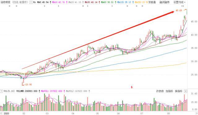The width and height of the screenshot is (198, 115).
Task: Click 加指标 to add an indicator
Action: click(x=169, y=91)
